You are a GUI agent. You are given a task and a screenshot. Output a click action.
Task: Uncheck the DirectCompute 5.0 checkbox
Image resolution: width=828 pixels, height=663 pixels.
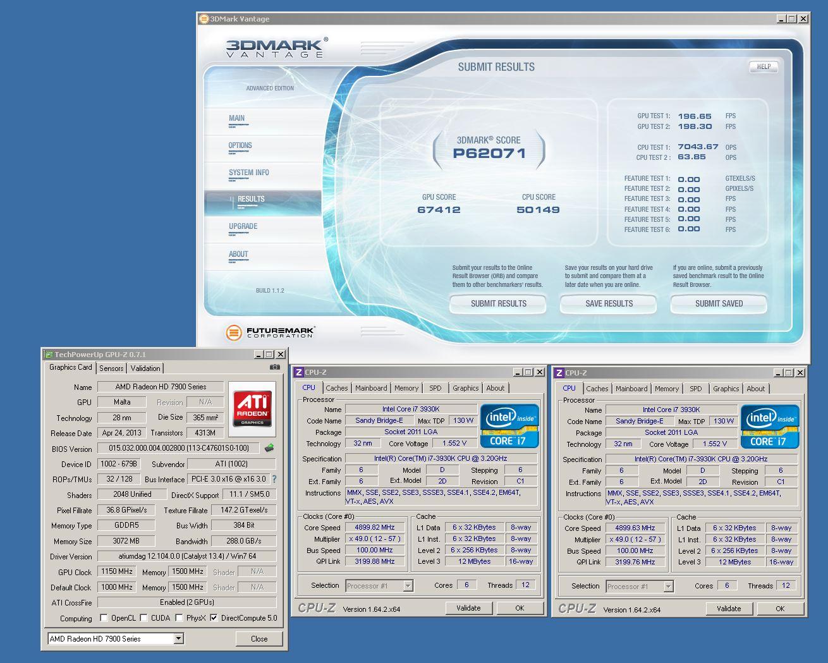pyautogui.click(x=214, y=618)
